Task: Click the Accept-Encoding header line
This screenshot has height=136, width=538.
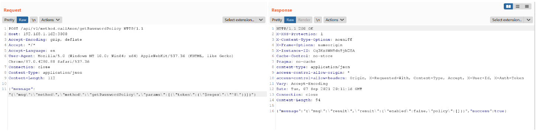Action: pos(45,39)
